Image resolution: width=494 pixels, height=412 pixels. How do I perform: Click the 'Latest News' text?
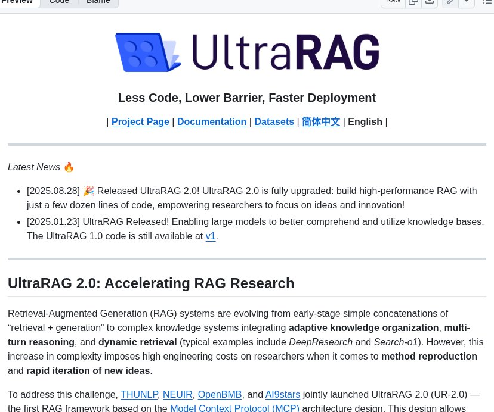pos(34,167)
